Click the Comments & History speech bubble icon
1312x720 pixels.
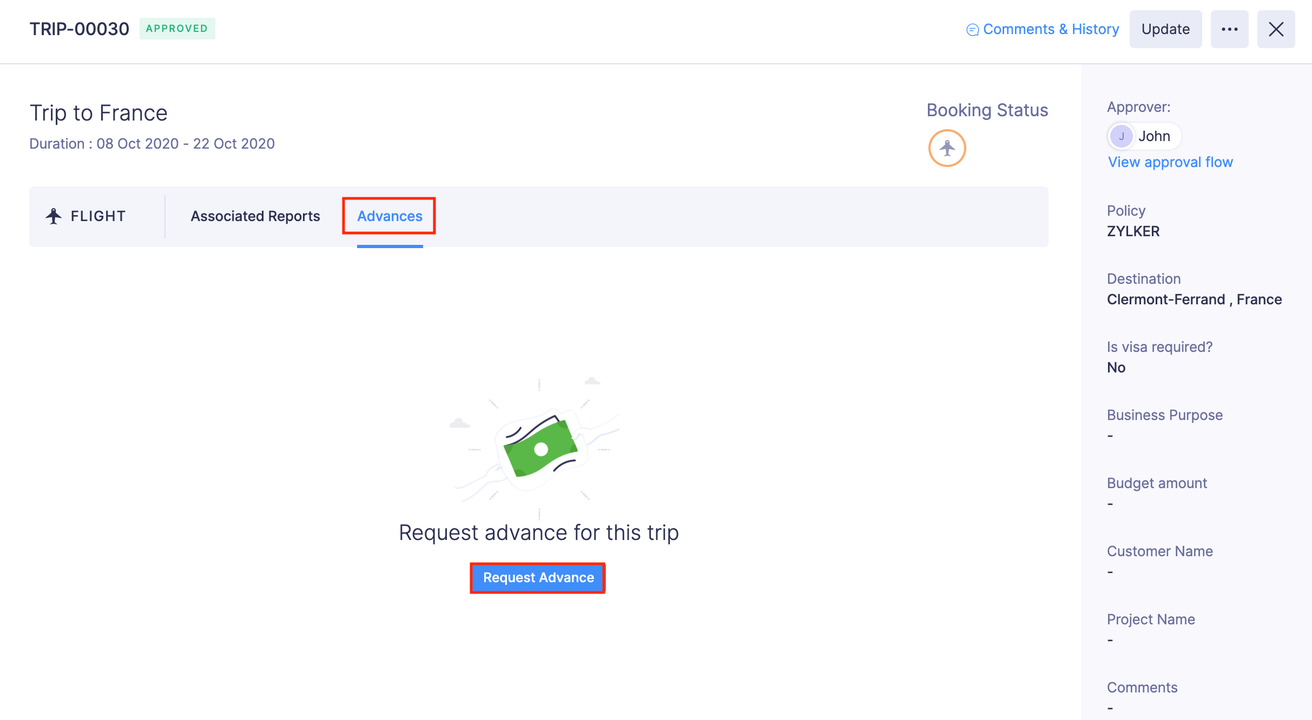tap(972, 30)
